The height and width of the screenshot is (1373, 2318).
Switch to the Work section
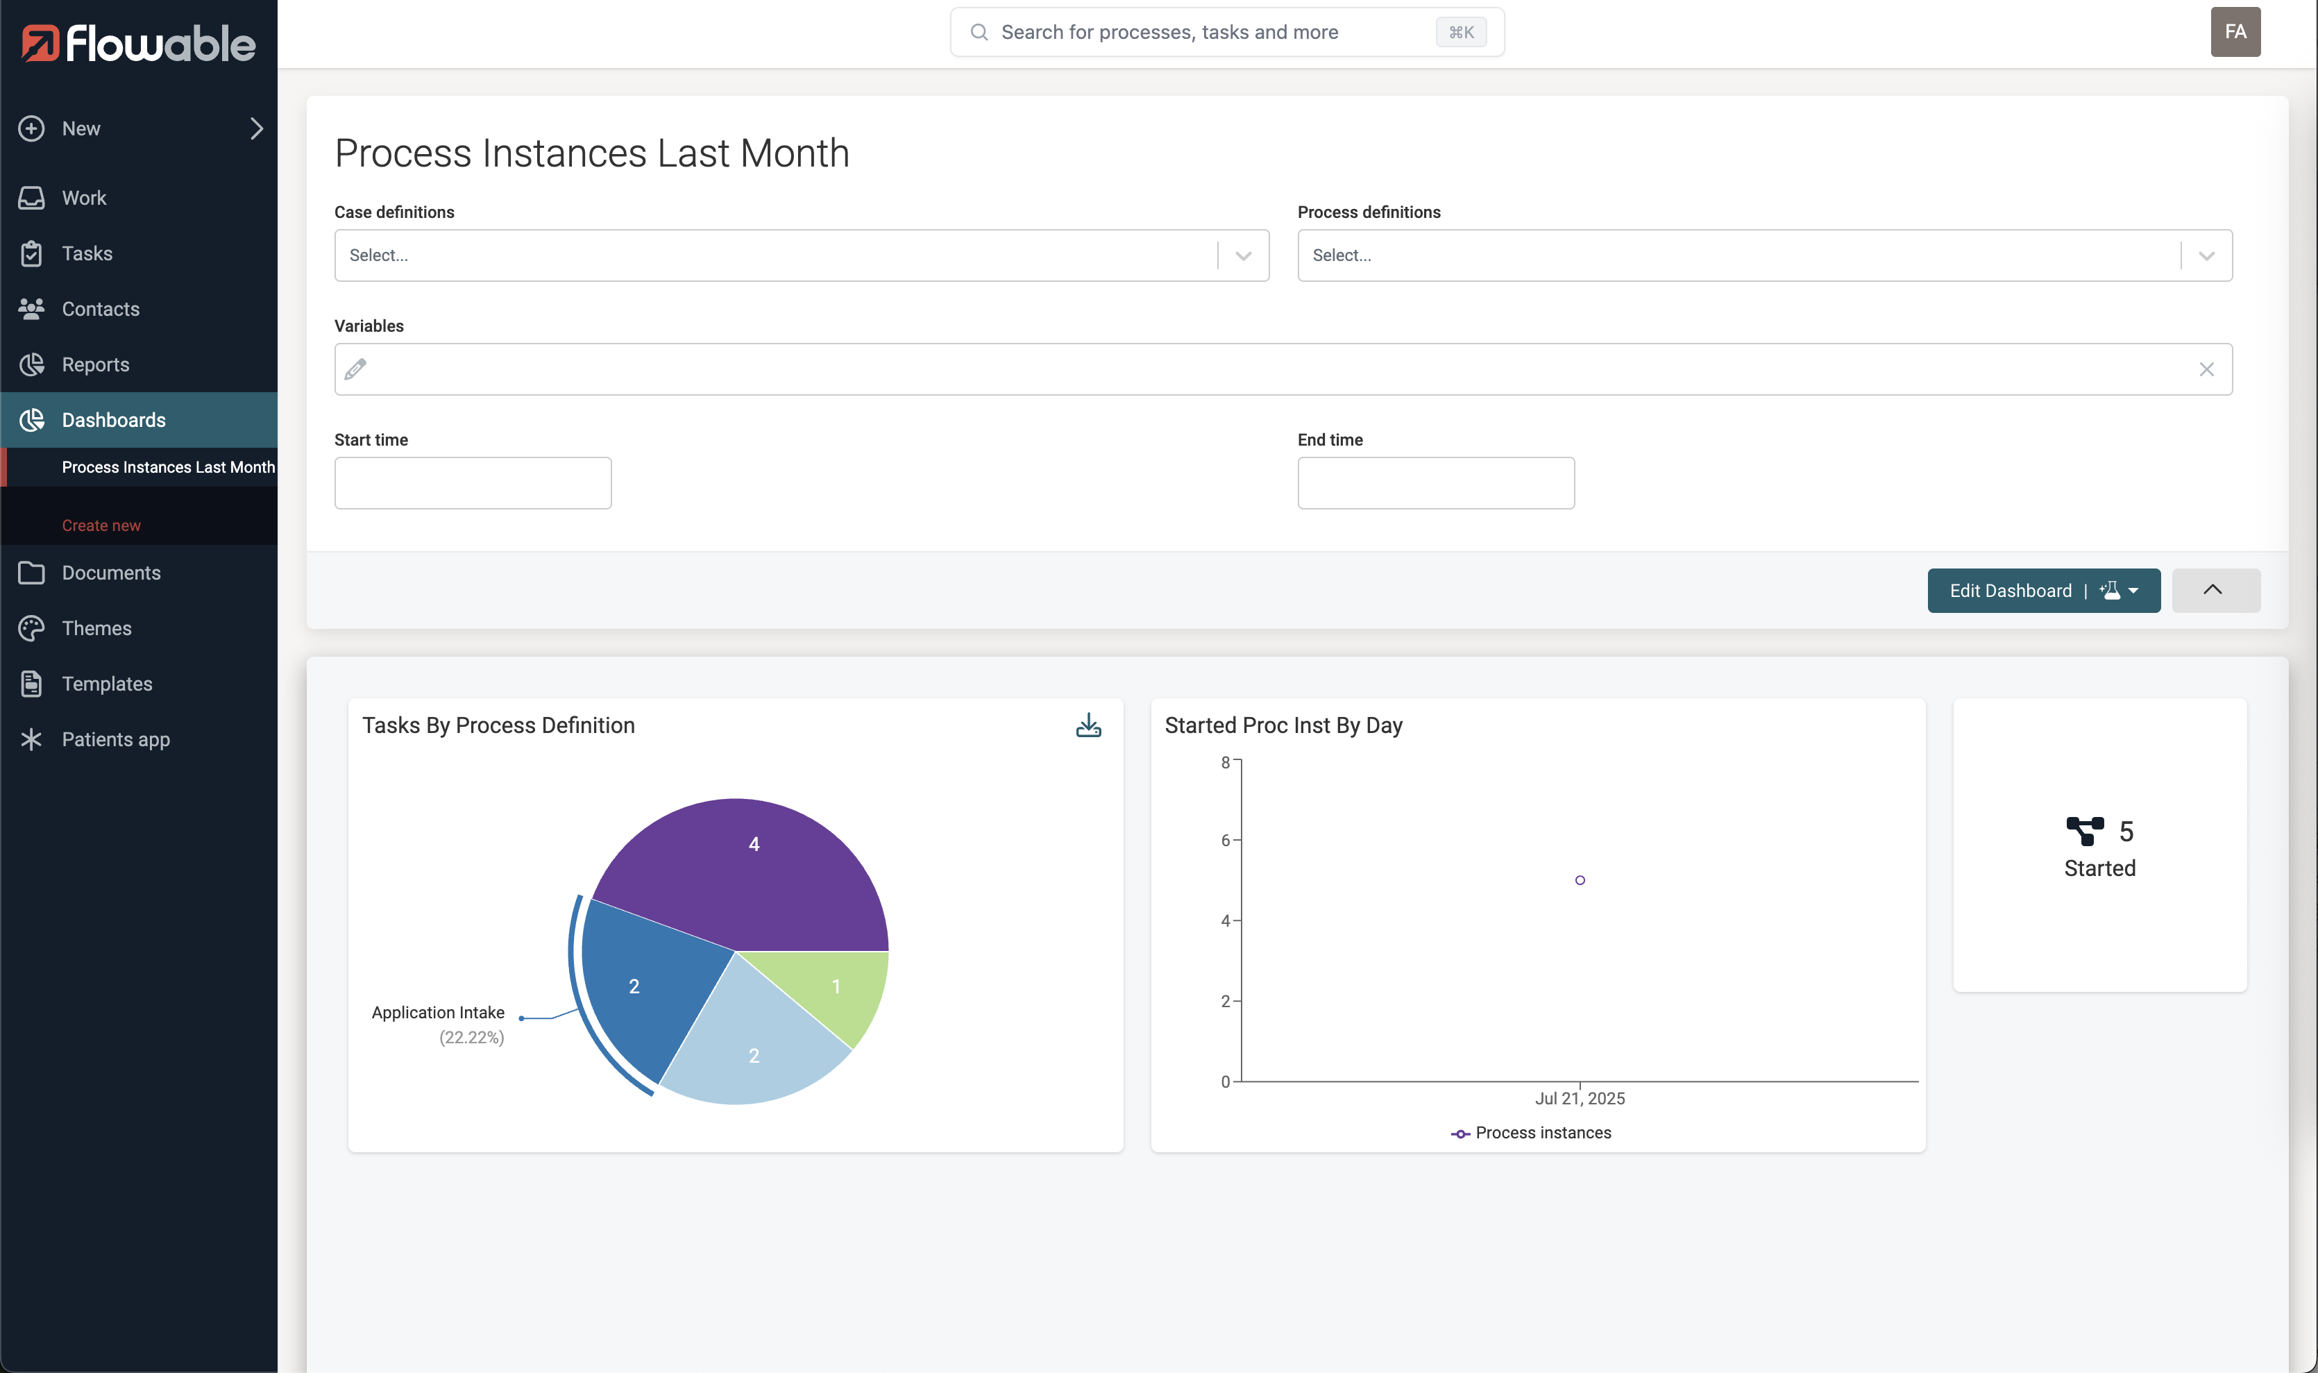point(83,197)
